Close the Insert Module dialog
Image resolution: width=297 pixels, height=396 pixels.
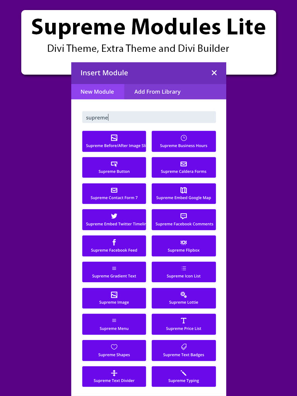(x=214, y=73)
